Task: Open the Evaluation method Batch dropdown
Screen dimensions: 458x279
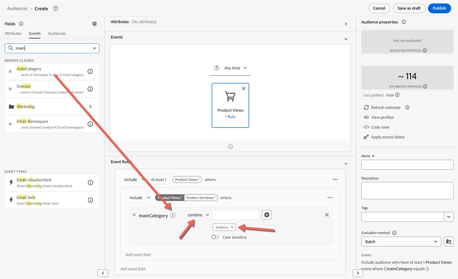Action: coord(401,242)
